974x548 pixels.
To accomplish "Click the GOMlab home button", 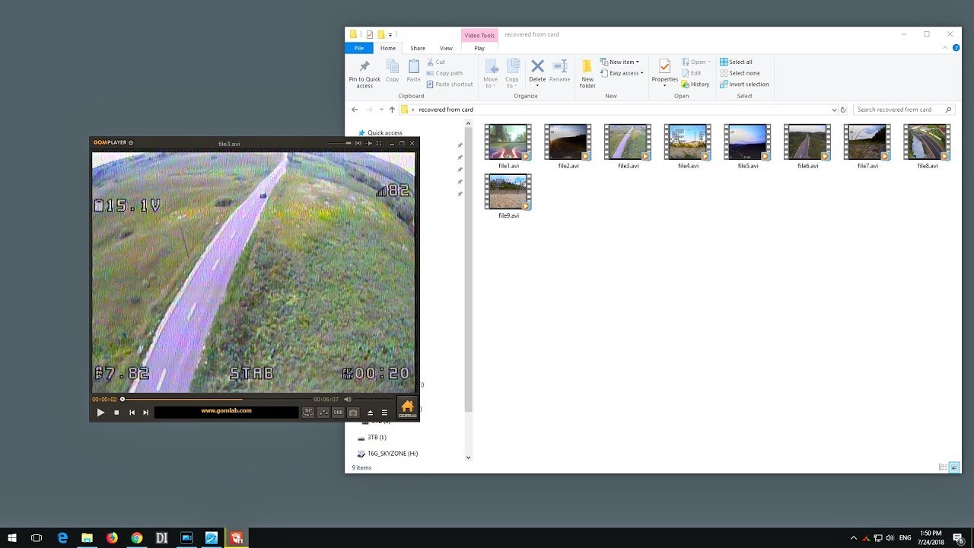I will point(407,408).
